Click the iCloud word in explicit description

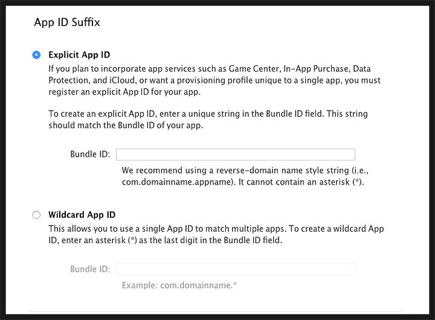(122, 80)
